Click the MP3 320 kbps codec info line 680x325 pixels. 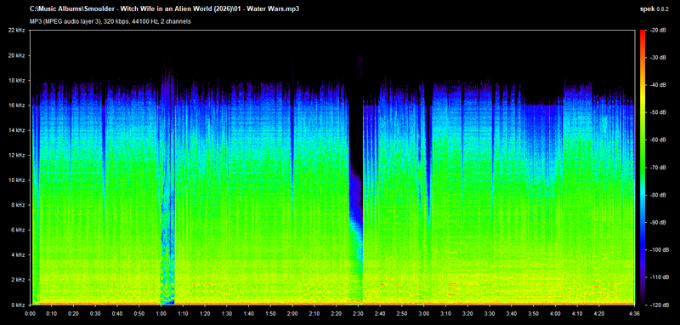[x=110, y=21]
